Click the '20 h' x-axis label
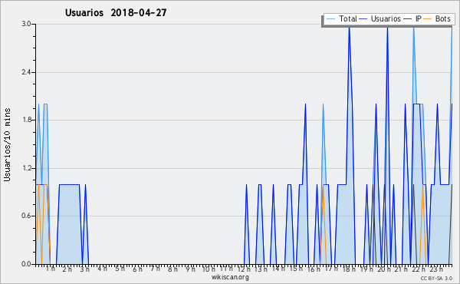 click(384, 269)
